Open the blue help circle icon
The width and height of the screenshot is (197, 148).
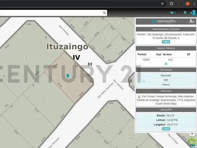(185, 12)
